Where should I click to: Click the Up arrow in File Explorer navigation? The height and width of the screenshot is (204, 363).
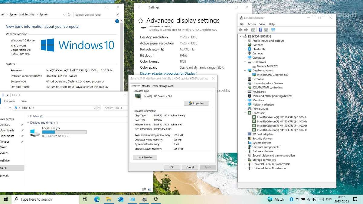10,108
